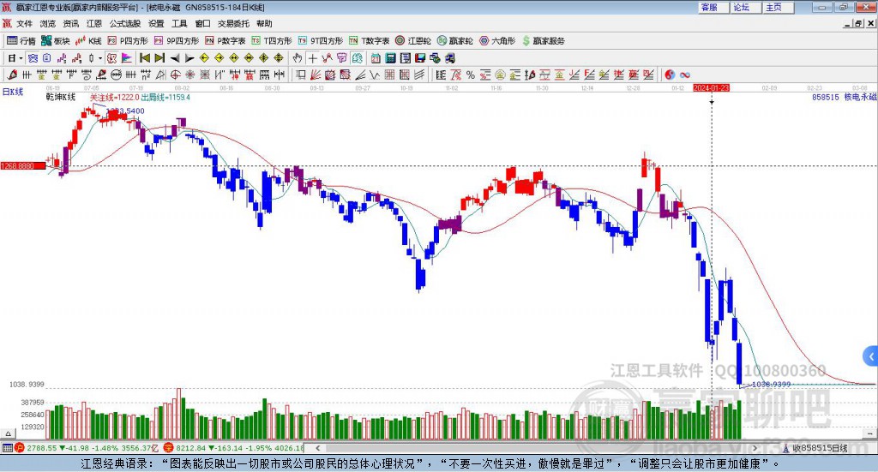Open the 窗口 menu
The width and height of the screenshot is (878, 472).
tap(202, 23)
